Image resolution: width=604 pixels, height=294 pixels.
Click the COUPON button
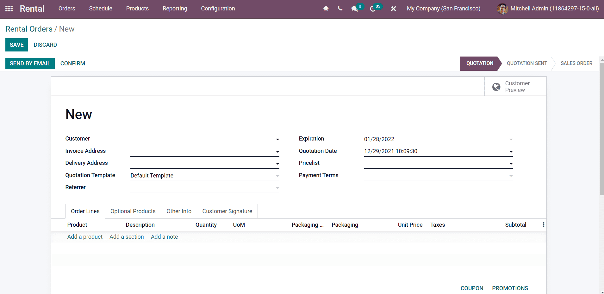[x=472, y=288]
